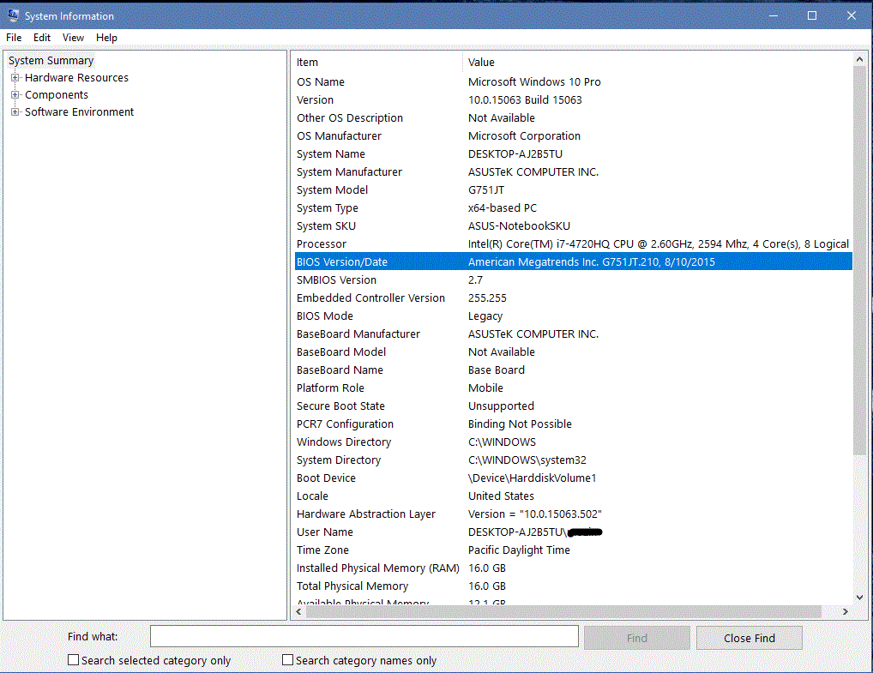Select the Total Physical Memory row

coord(573,586)
